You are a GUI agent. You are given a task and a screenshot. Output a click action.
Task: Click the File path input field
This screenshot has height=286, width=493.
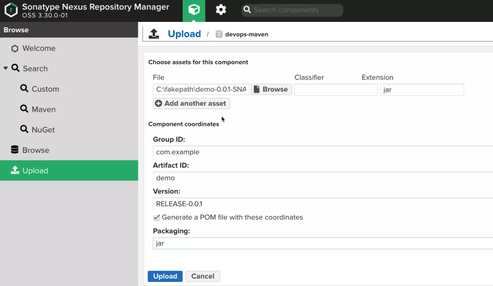[201, 89]
